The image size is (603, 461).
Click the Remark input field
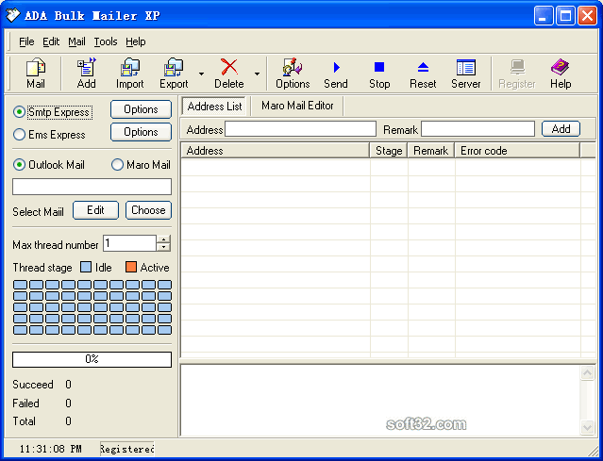(477, 129)
